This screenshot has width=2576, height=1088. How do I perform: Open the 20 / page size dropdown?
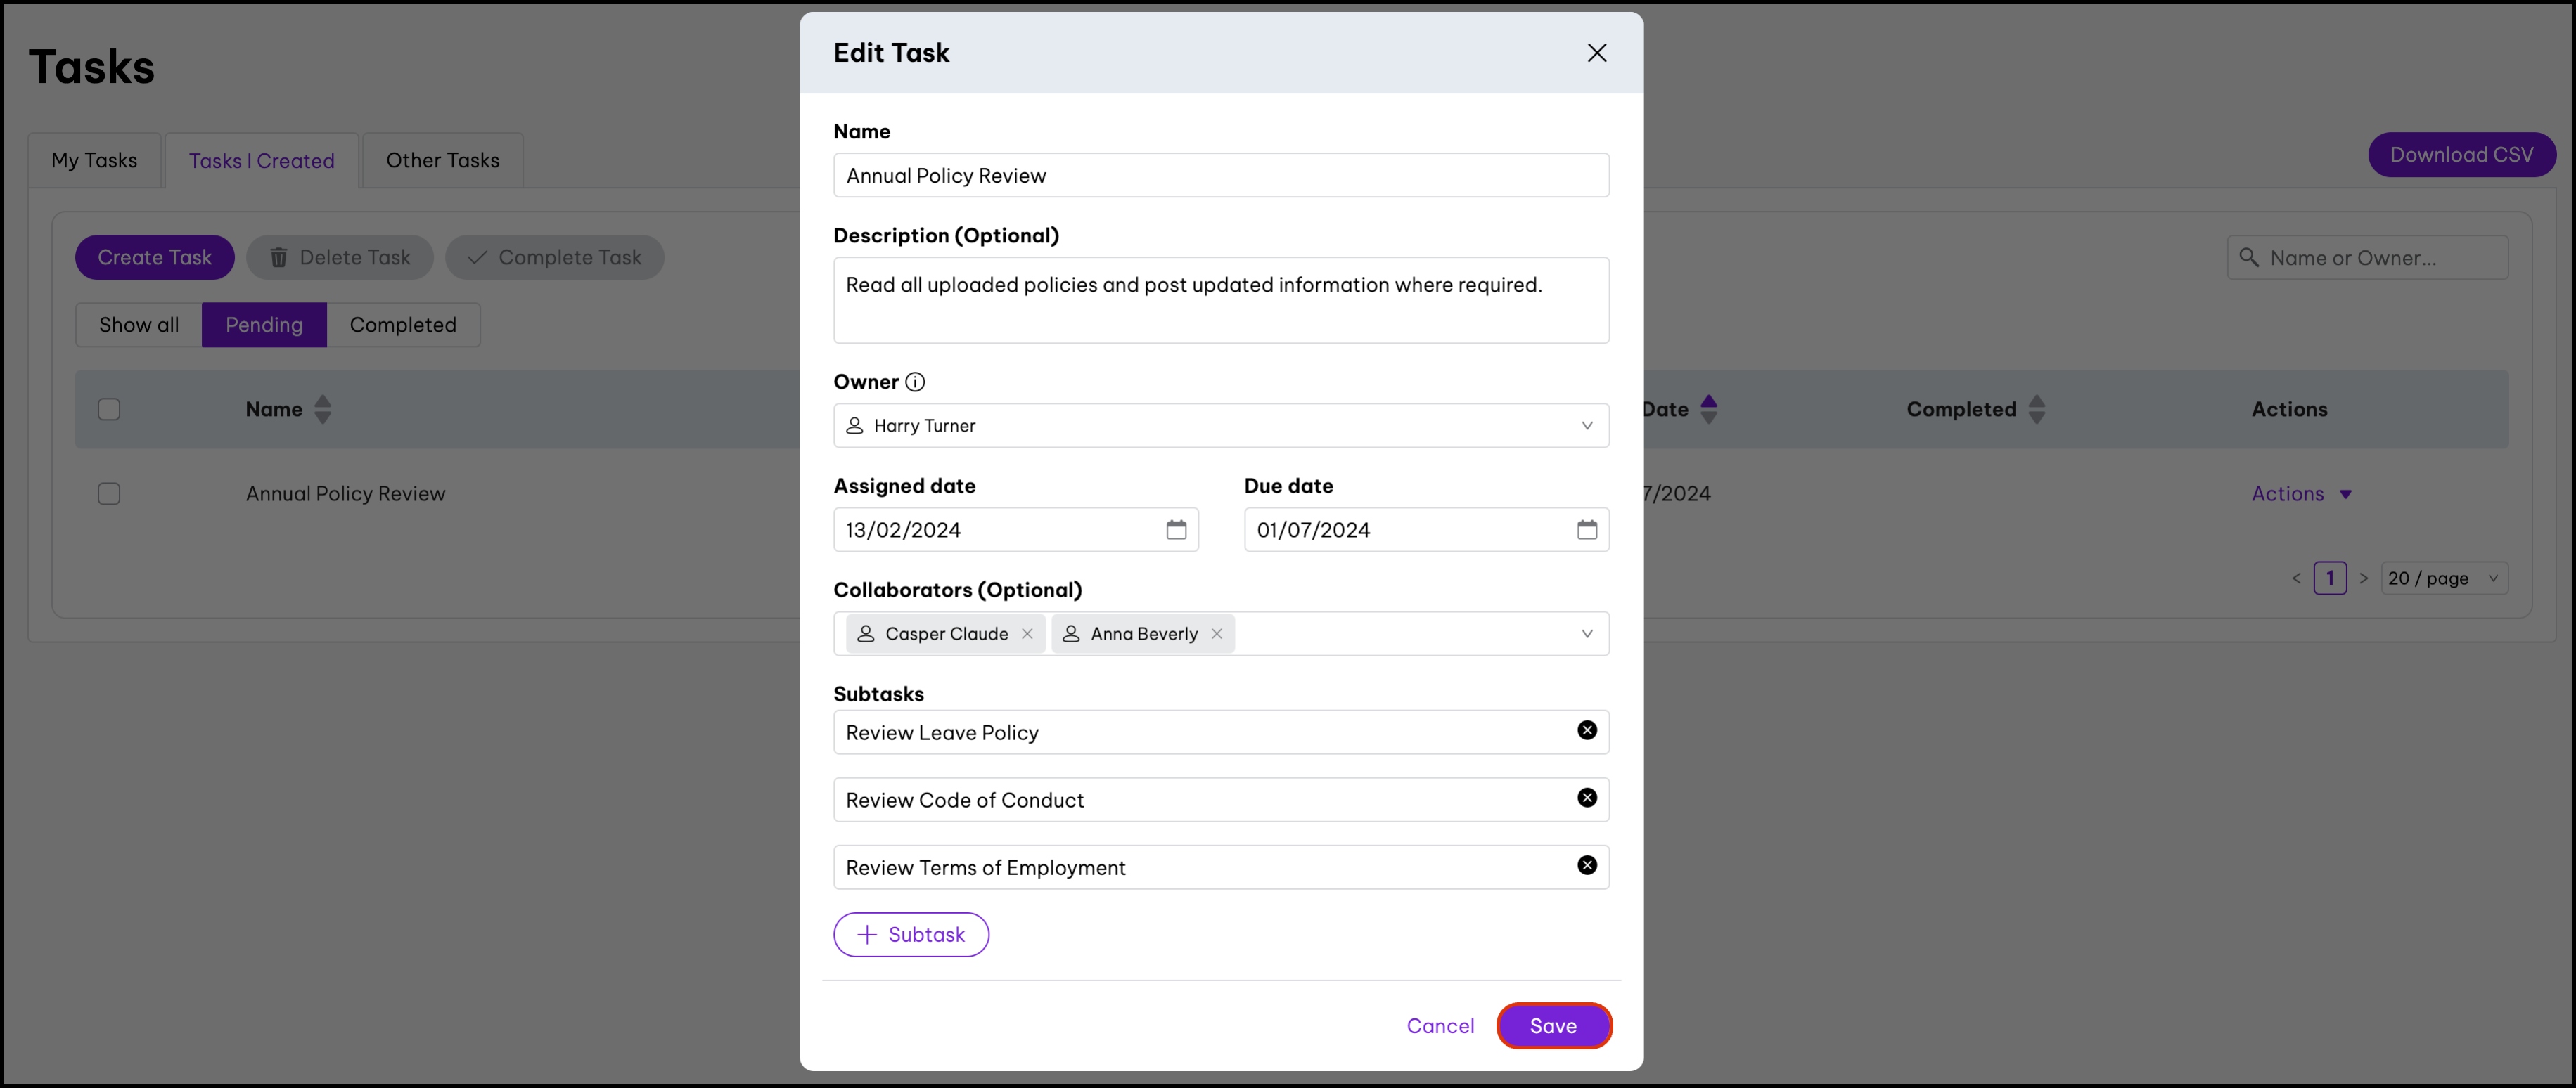click(2444, 578)
